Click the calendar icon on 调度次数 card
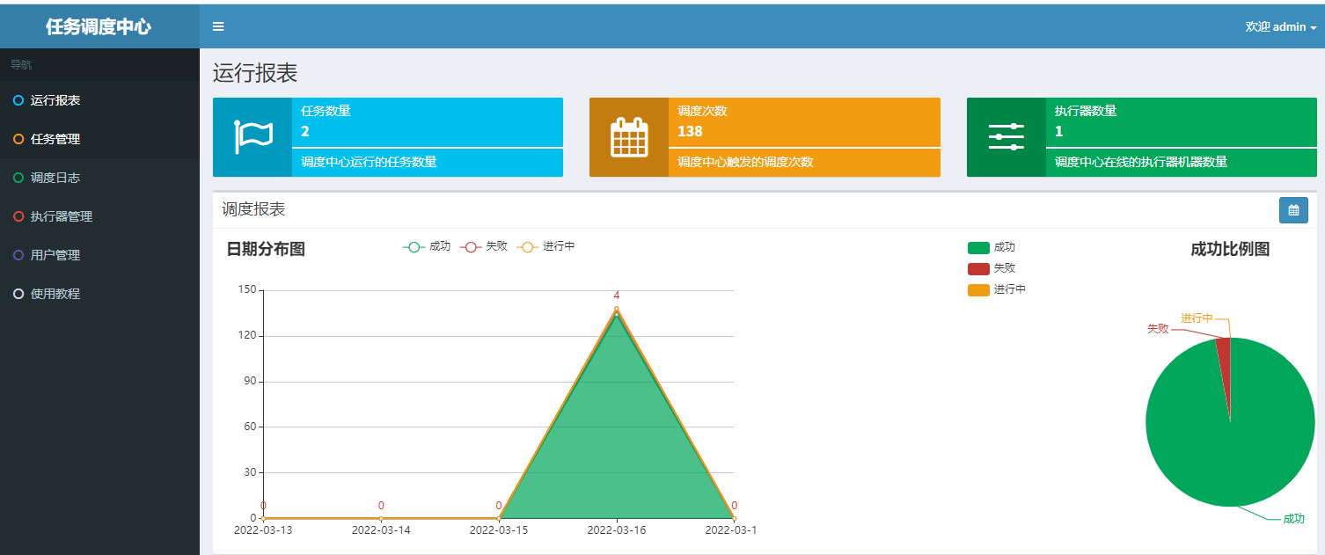Screen dimensions: 1325x555 coord(629,137)
